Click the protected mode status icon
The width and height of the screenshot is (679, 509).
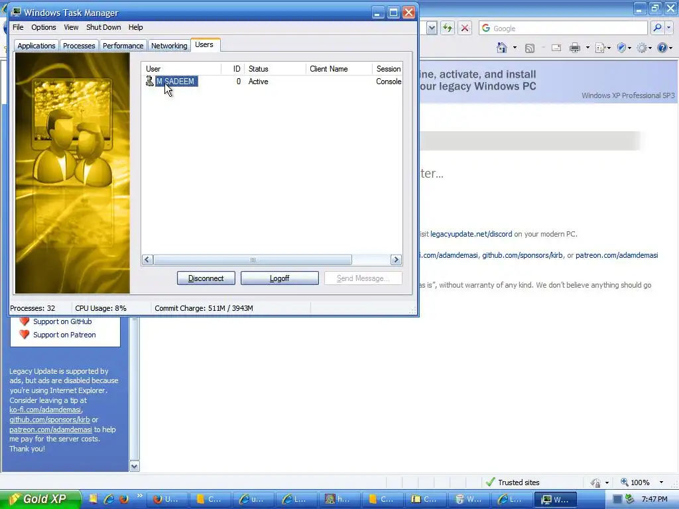point(596,482)
